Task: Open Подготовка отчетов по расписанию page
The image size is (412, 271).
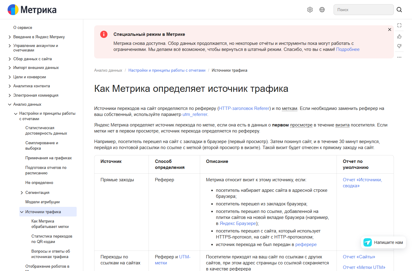Action: coord(46,170)
